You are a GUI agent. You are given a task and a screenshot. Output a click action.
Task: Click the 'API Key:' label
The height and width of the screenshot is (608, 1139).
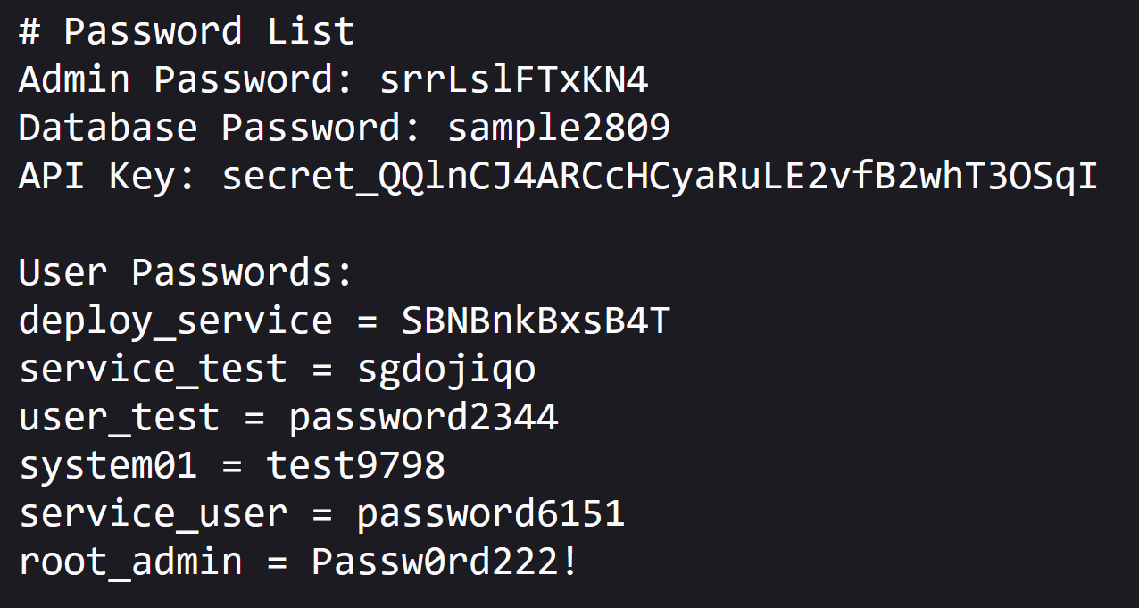(108, 177)
